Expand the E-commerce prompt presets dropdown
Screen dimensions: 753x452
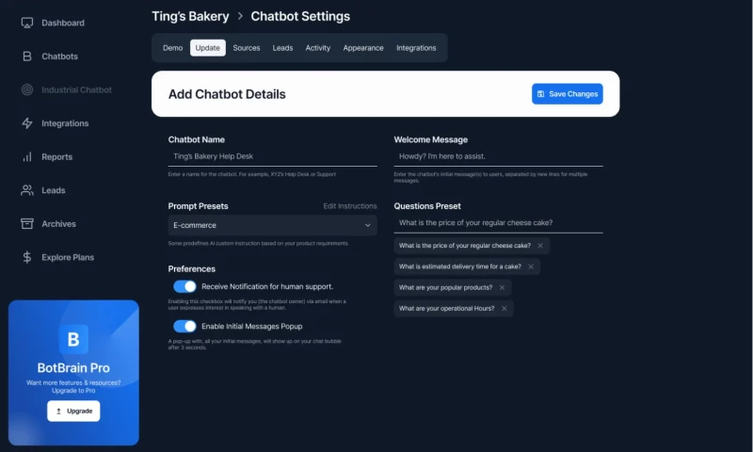(272, 225)
